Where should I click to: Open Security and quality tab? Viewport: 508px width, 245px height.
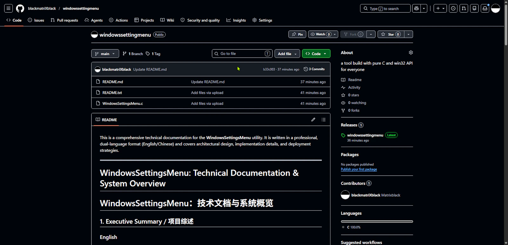click(200, 20)
